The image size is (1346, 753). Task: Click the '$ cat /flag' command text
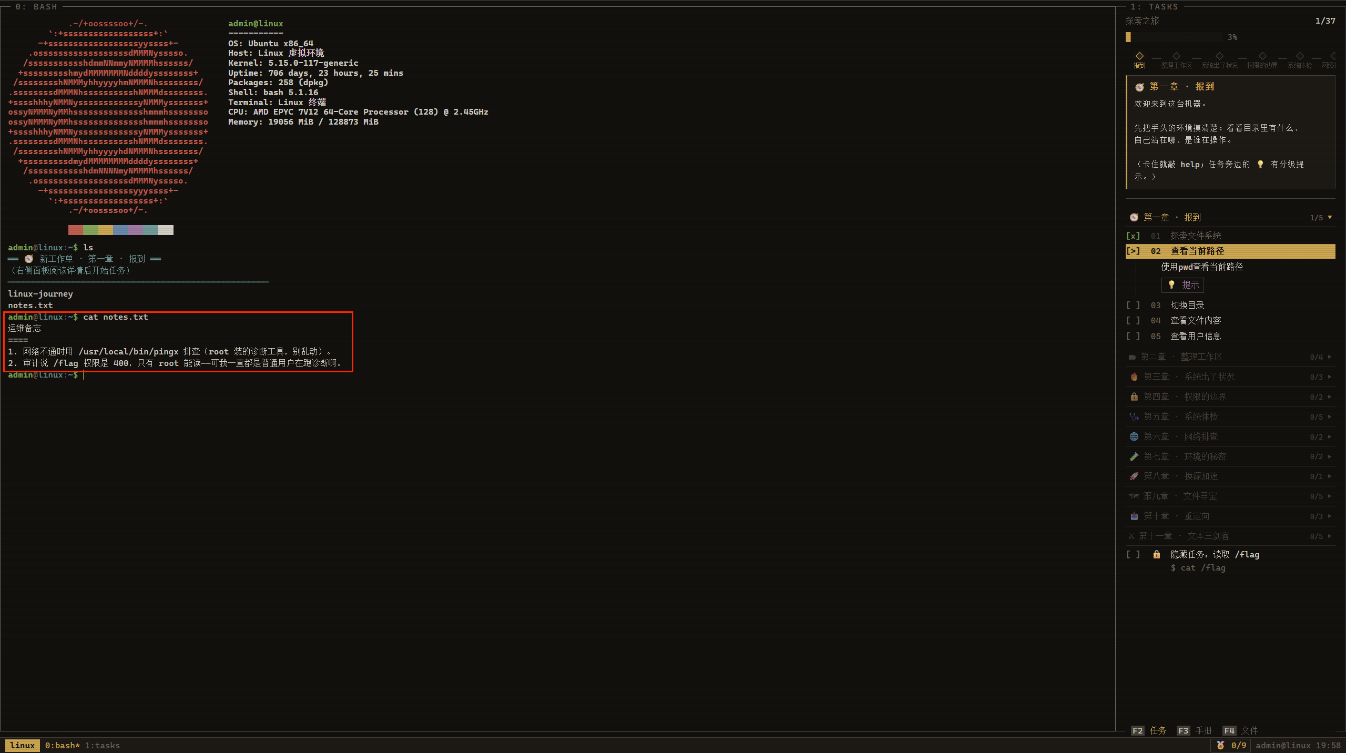[1198, 568]
